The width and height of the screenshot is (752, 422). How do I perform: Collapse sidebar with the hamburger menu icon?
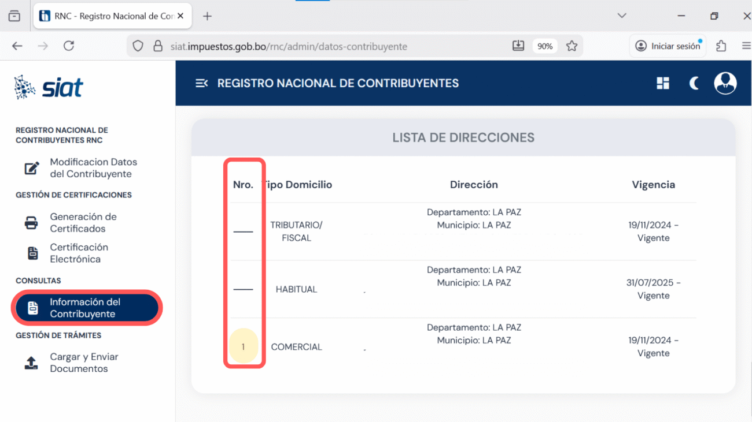click(201, 83)
